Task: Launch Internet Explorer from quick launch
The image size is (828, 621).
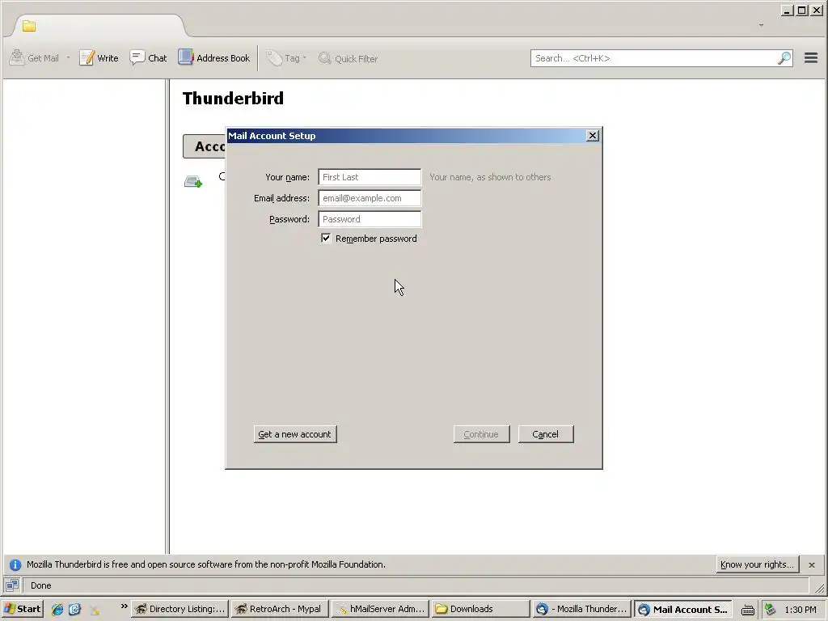Action: (x=57, y=610)
